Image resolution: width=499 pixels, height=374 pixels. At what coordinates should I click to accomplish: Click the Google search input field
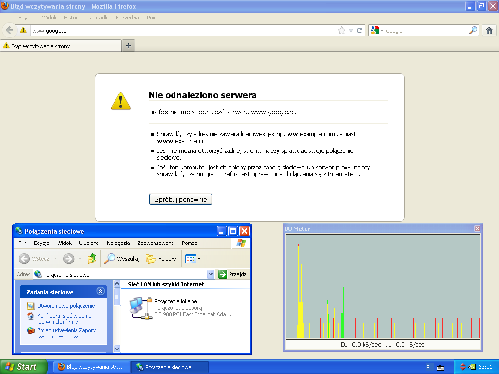[426, 31]
